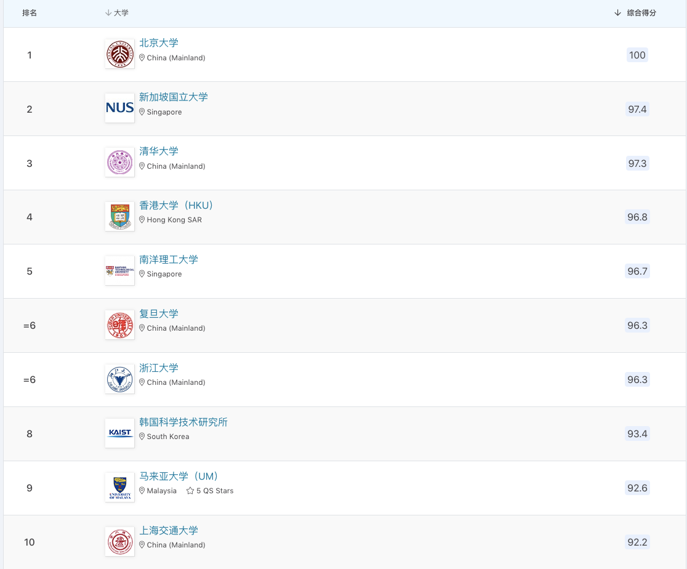Image resolution: width=687 pixels, height=569 pixels.
Task: Click the Nanyang Technological University logo
Action: point(119,271)
